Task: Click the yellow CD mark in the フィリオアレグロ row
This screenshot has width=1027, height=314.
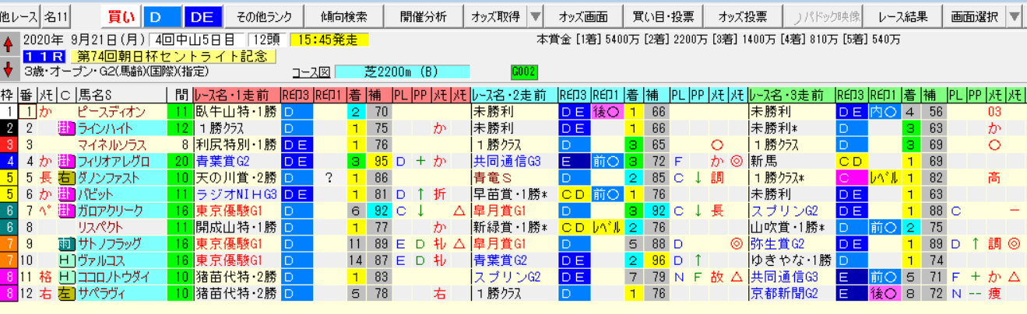Action: click(x=852, y=161)
